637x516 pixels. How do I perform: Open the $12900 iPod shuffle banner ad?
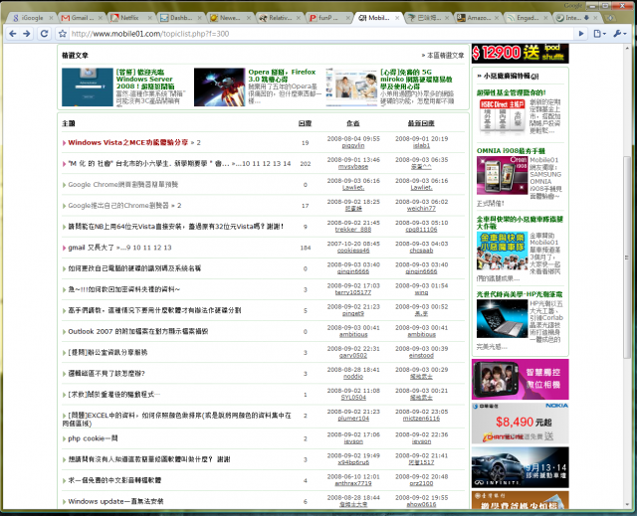click(520, 53)
